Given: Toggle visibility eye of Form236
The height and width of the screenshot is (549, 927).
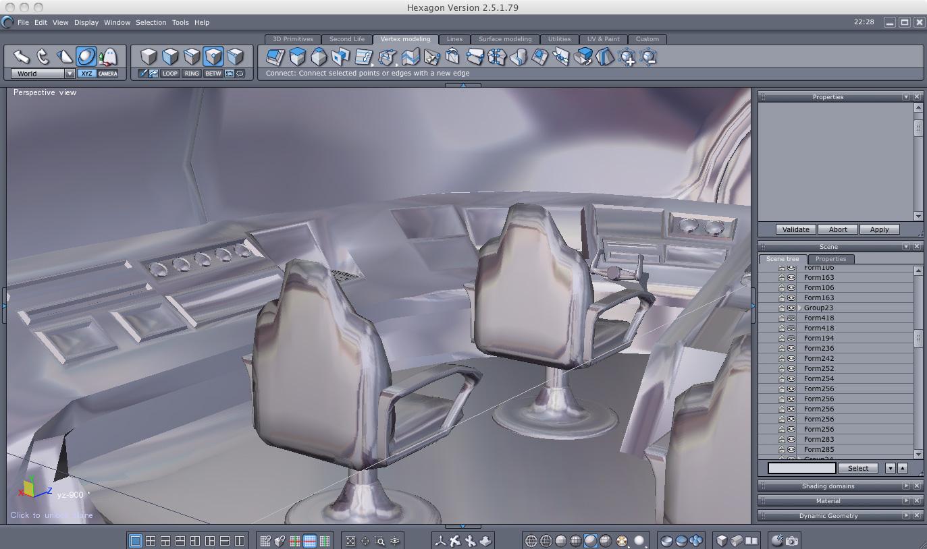Looking at the screenshot, I should coord(791,348).
